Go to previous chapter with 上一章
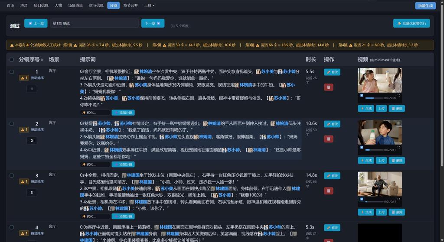444x242 pixels. tap(36, 23)
